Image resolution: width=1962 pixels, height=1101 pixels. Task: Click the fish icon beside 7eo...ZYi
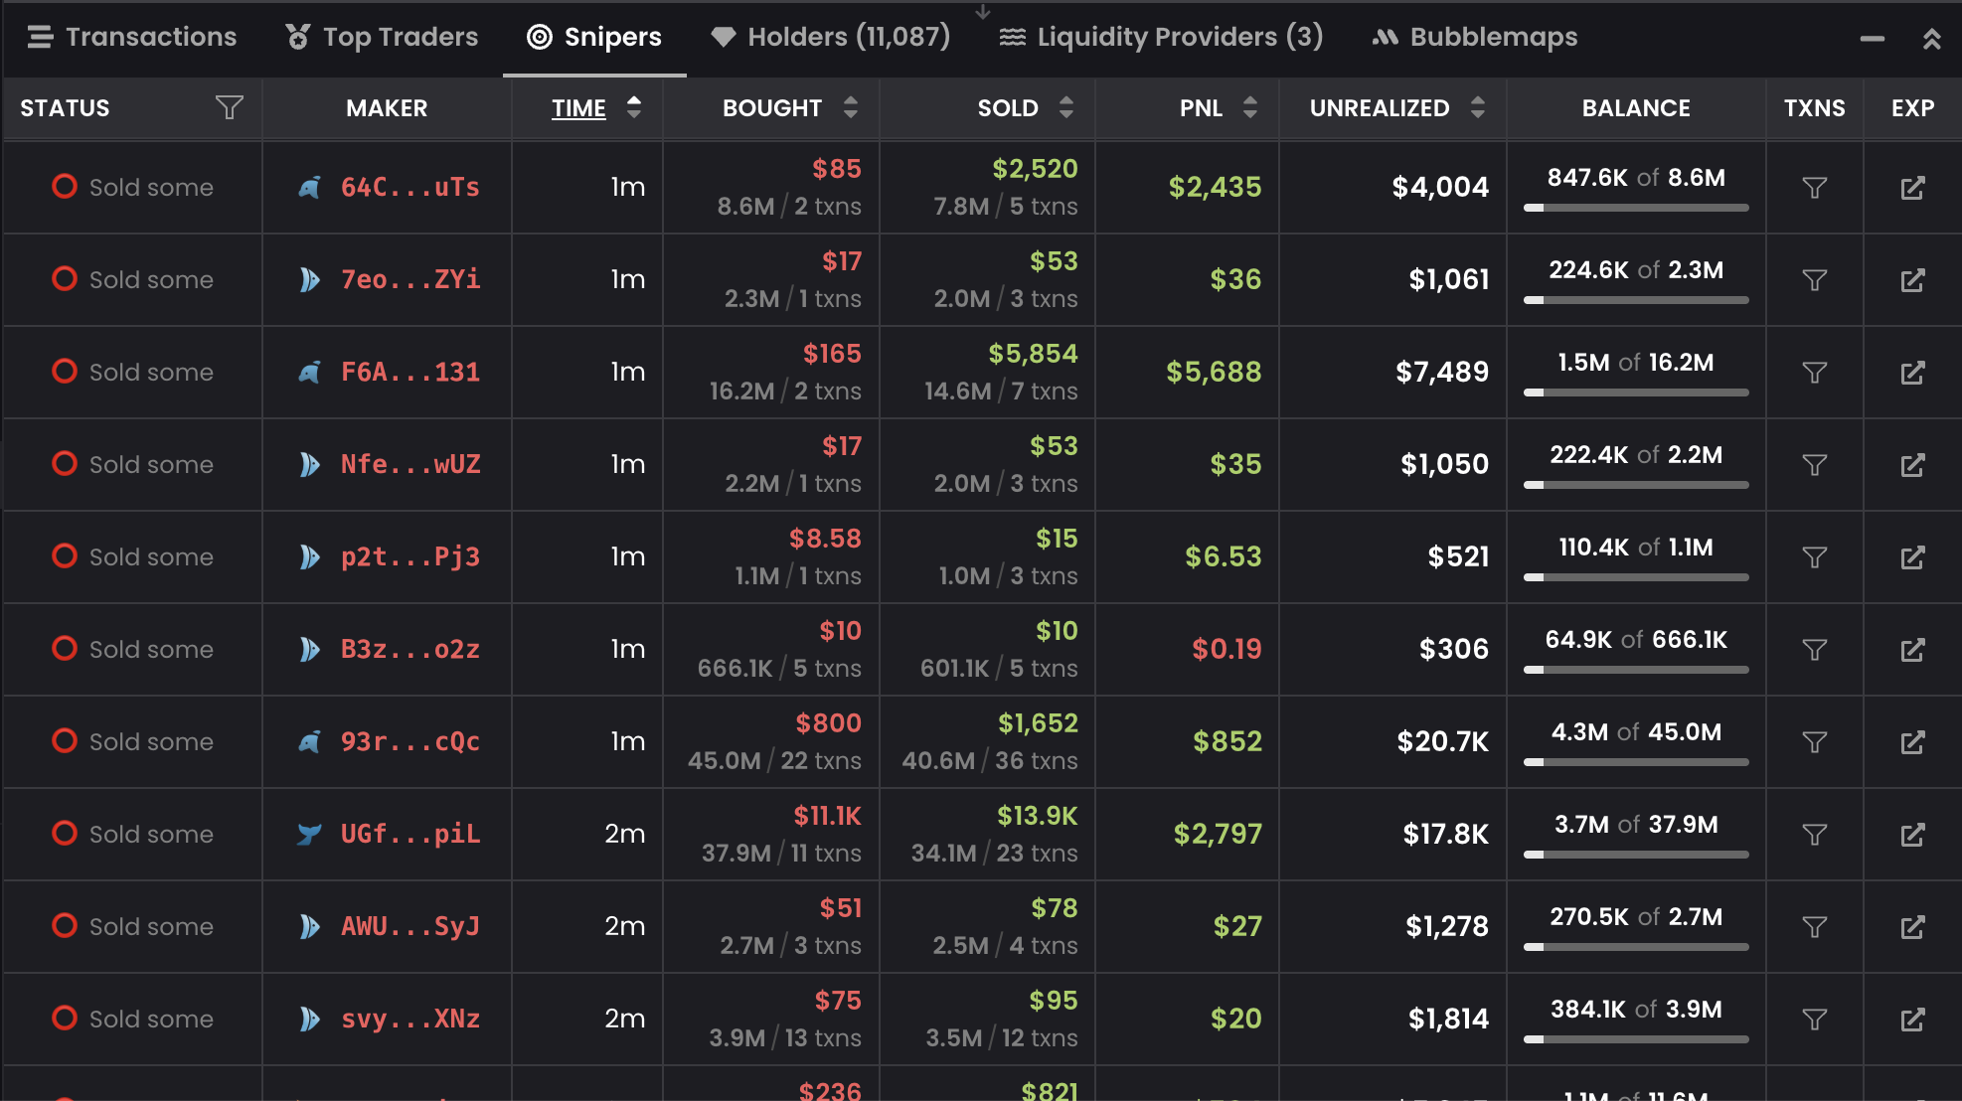pos(310,279)
